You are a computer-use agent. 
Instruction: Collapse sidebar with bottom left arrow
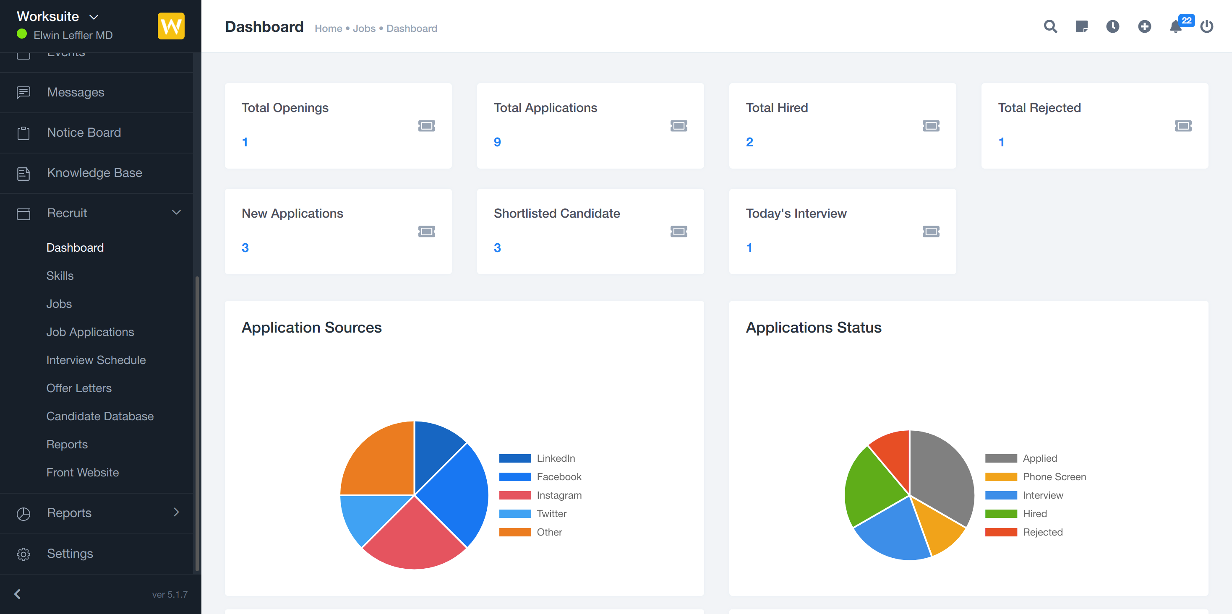pos(18,594)
